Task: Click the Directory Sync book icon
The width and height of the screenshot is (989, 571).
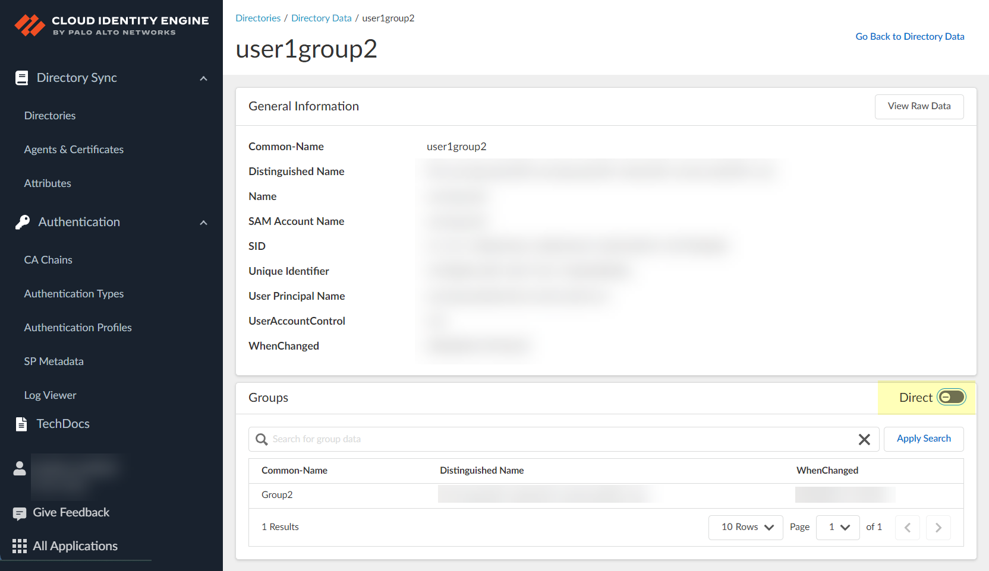Action: tap(22, 78)
